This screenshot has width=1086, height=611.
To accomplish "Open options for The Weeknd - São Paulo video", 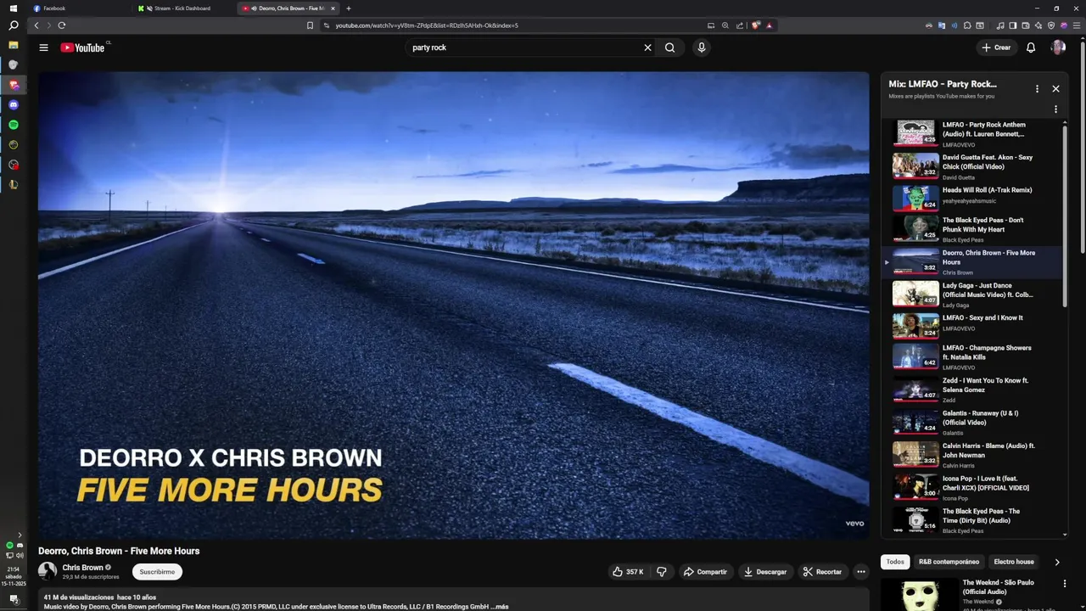I will point(1065,584).
